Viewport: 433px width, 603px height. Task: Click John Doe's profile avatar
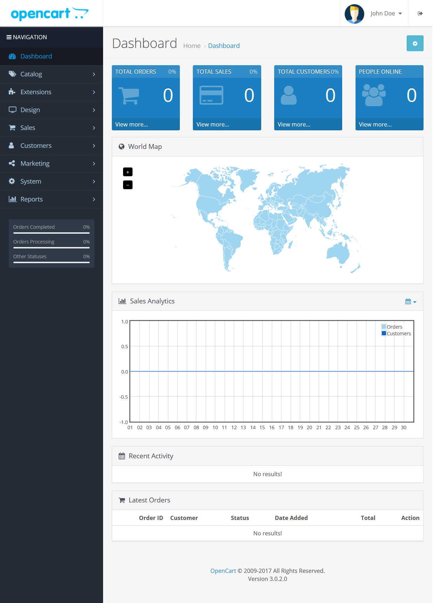354,14
